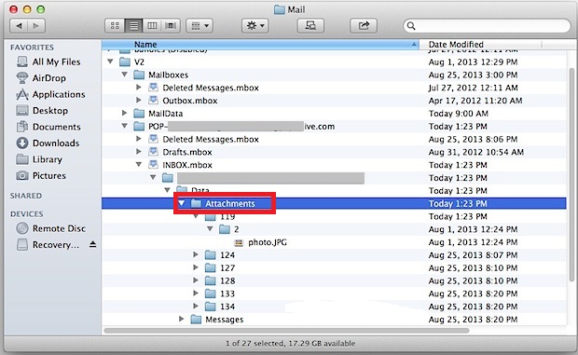Click the Mail folder icon in title bar
The image size is (578, 355).
click(280, 9)
